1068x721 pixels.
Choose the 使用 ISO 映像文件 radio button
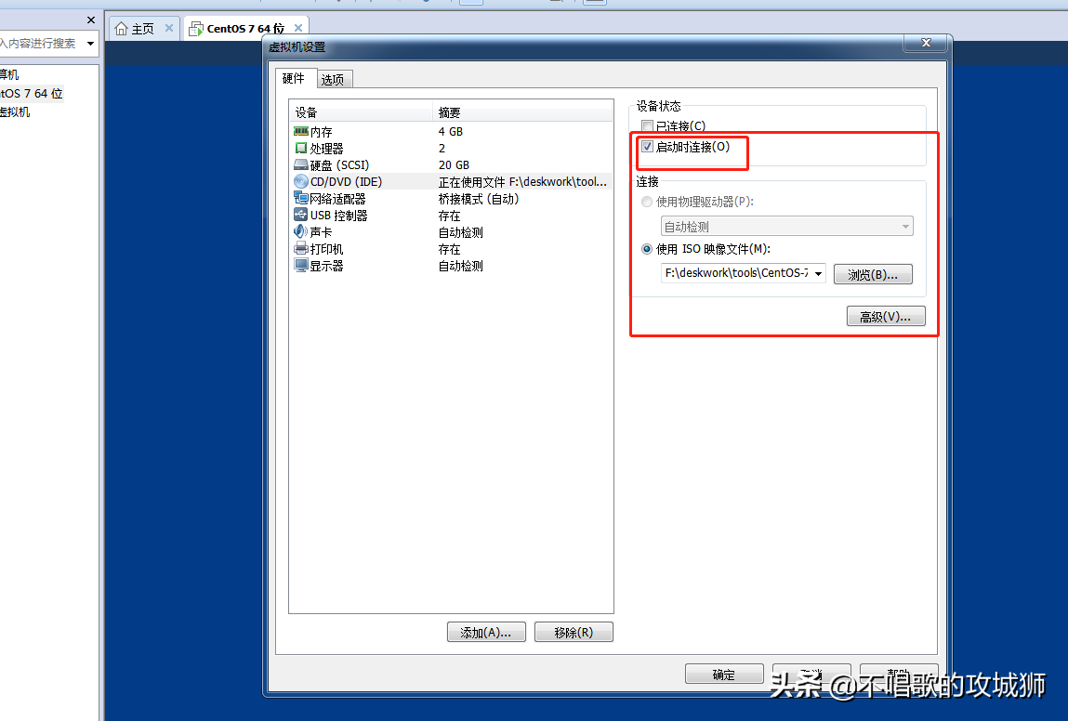647,249
